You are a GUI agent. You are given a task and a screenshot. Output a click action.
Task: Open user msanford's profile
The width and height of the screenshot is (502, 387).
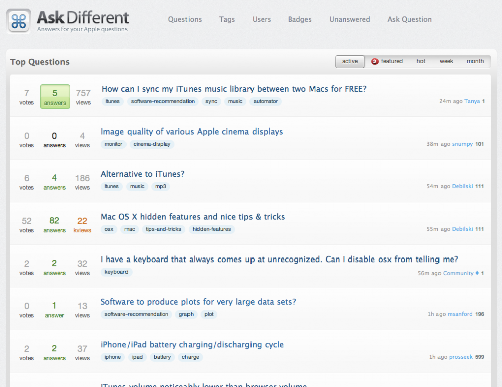pos(460,314)
